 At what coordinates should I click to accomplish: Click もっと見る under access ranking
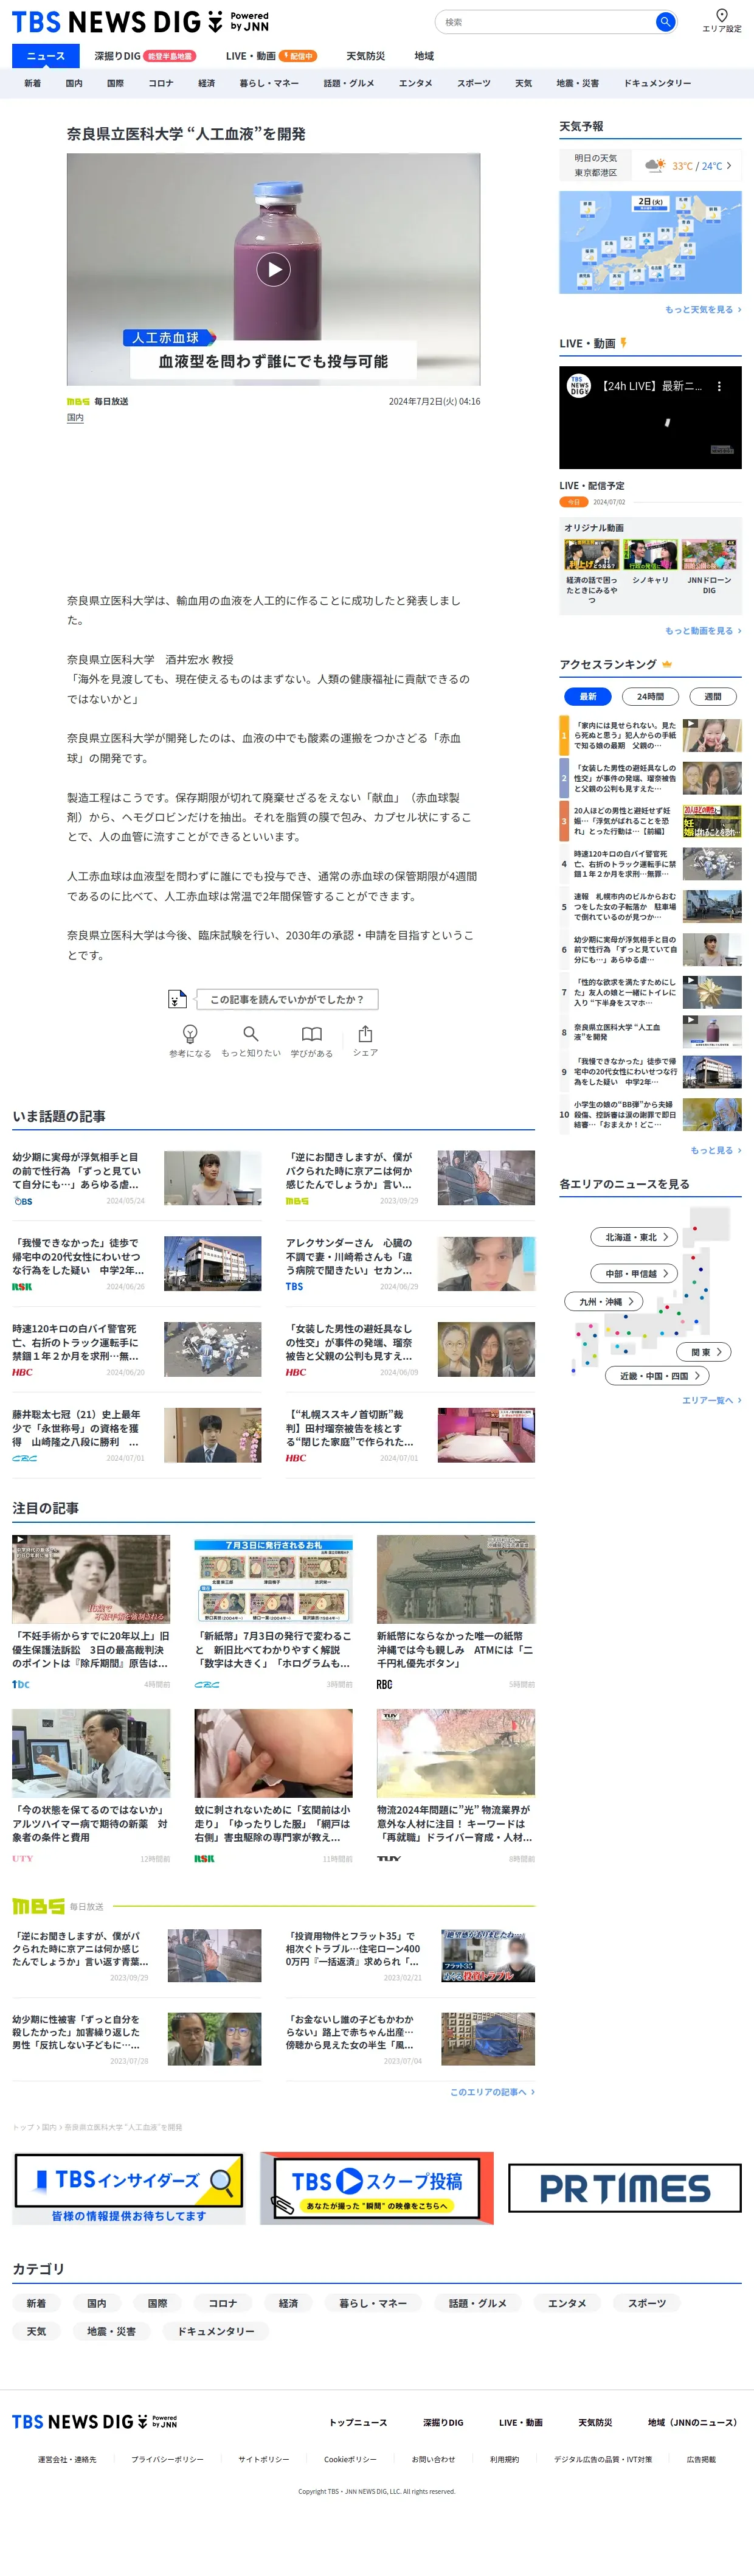716,1151
